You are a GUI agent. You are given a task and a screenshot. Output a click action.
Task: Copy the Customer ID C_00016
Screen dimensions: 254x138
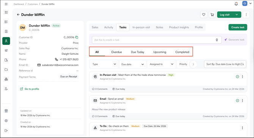pos(77,37)
